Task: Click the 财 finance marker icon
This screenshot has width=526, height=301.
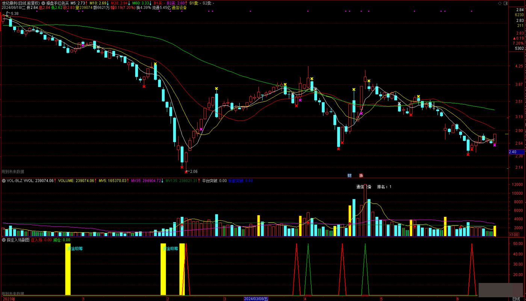Action: [x=349, y=175]
